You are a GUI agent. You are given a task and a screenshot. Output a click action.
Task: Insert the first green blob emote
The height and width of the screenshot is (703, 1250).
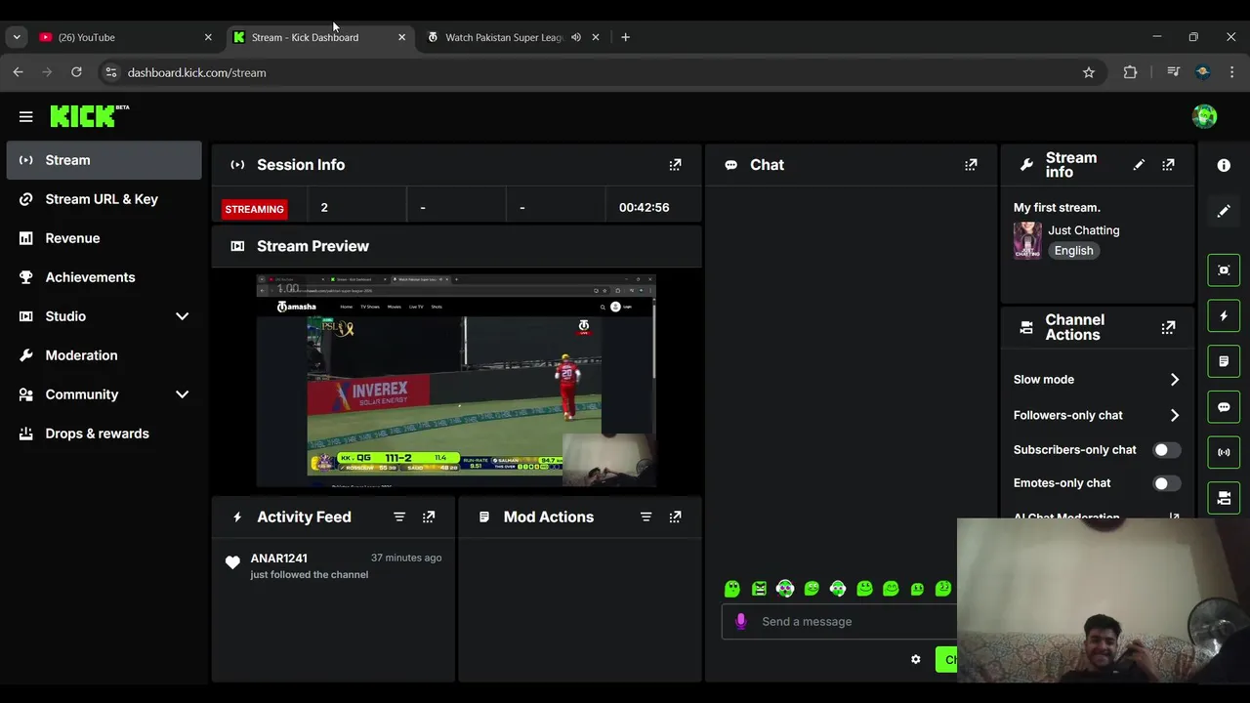pyautogui.click(x=732, y=588)
